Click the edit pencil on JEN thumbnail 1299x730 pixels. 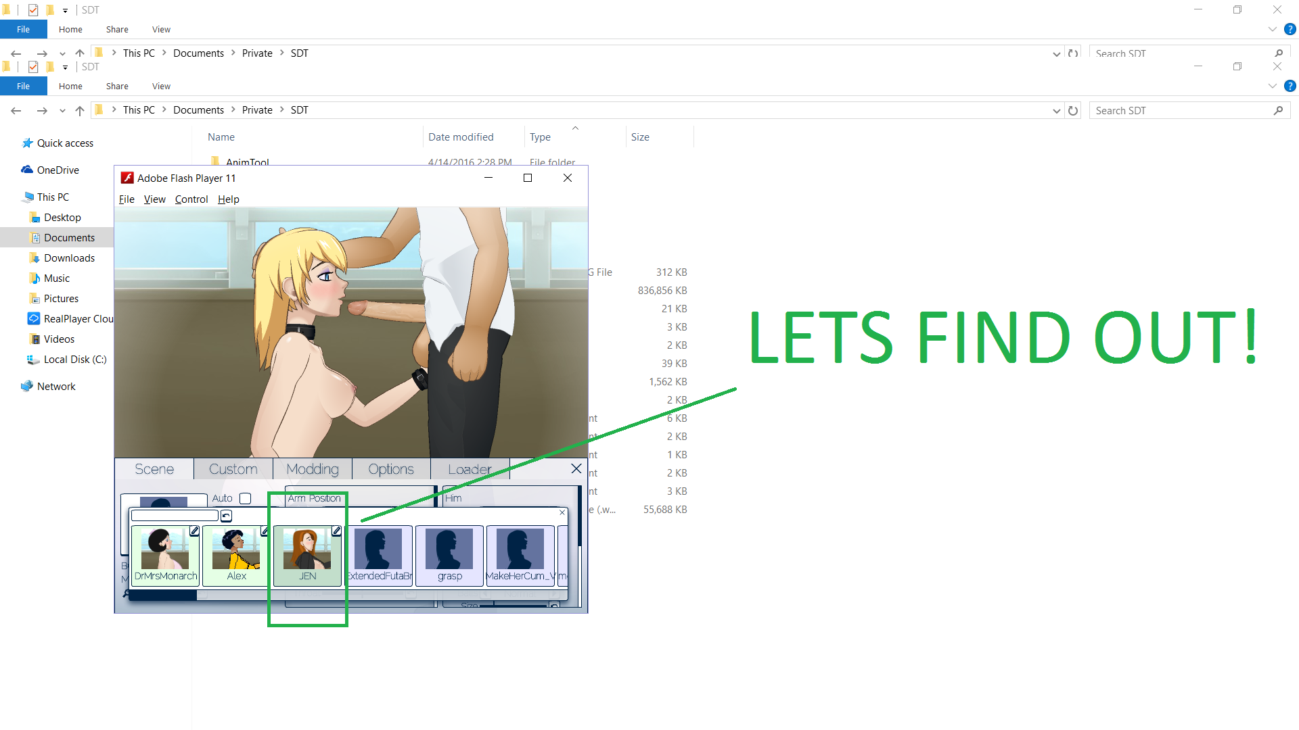[336, 531]
